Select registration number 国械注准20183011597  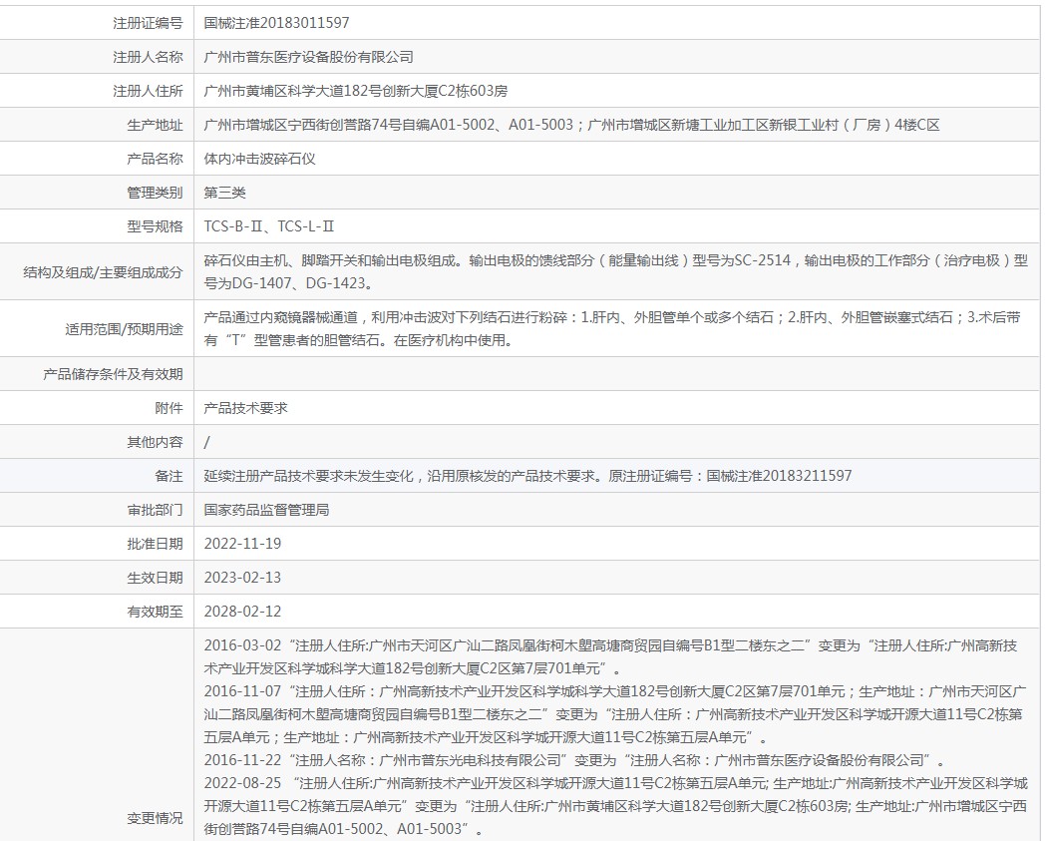click(x=276, y=23)
